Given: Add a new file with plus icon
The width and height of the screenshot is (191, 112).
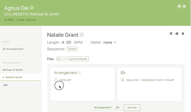Looking at the screenshot, I should point(58,59).
